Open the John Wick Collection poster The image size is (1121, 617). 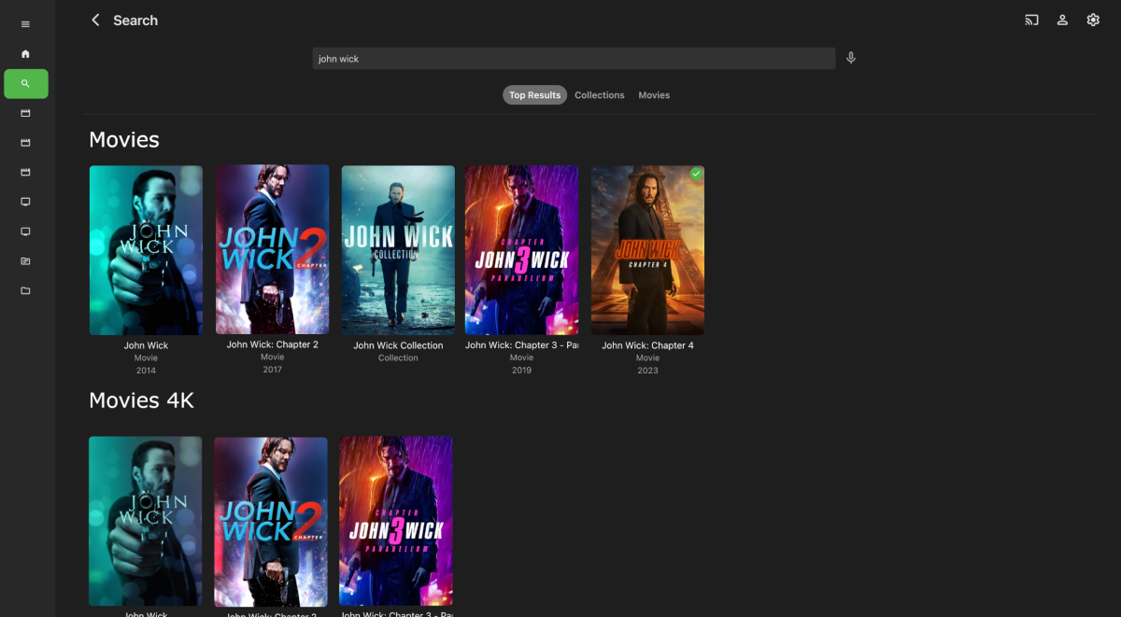(x=398, y=250)
